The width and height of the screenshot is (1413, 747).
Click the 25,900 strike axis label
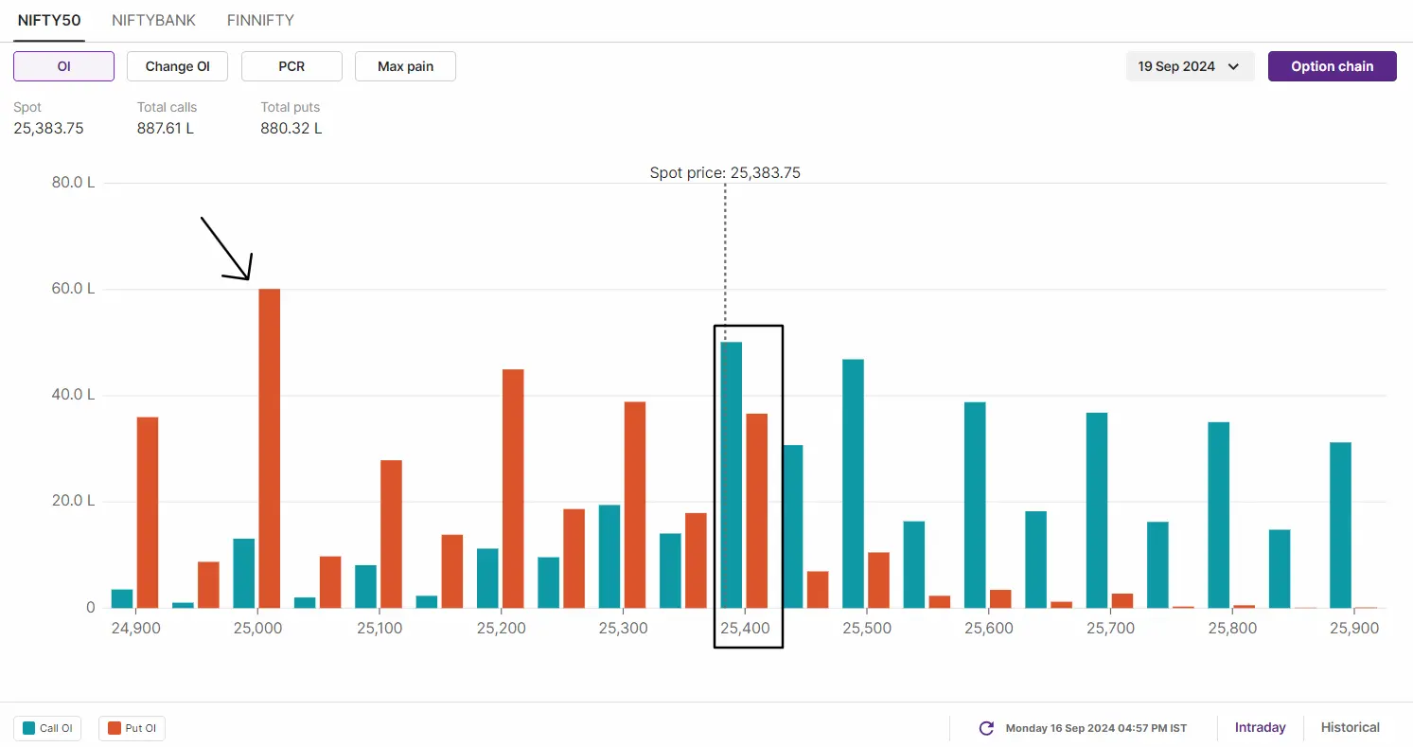(x=1354, y=628)
